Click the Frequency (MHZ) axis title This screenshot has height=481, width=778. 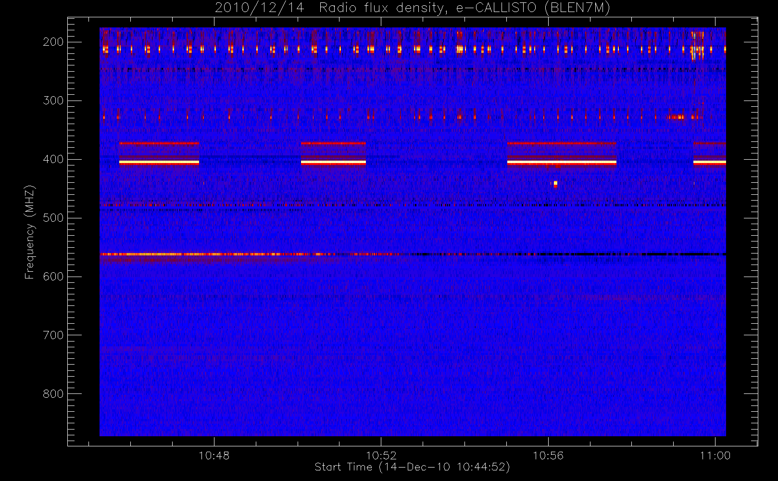pos(30,232)
